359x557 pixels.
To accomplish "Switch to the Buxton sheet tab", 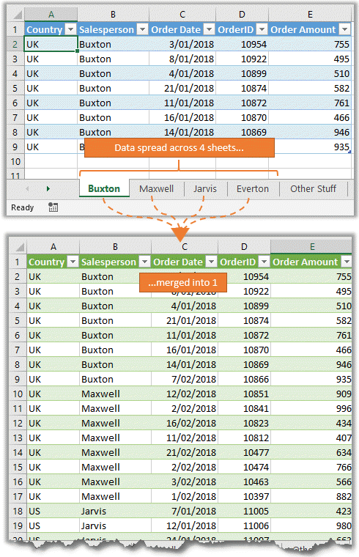I will tap(104, 188).
